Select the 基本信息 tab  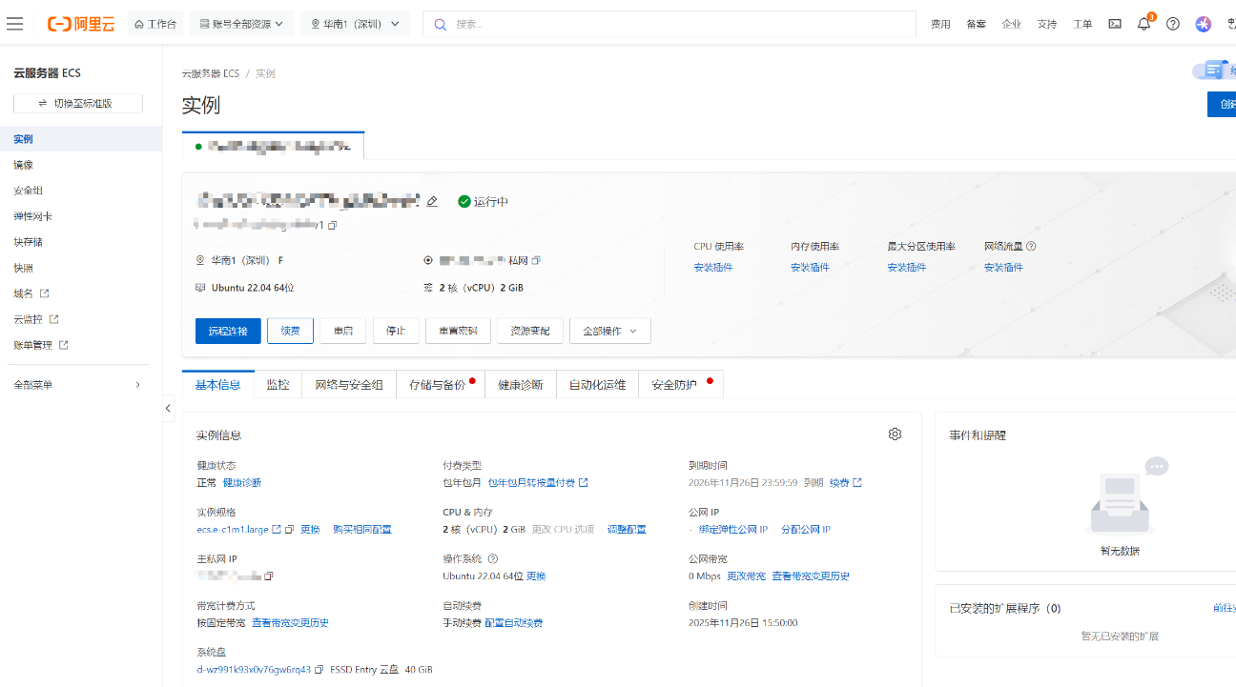click(x=217, y=385)
